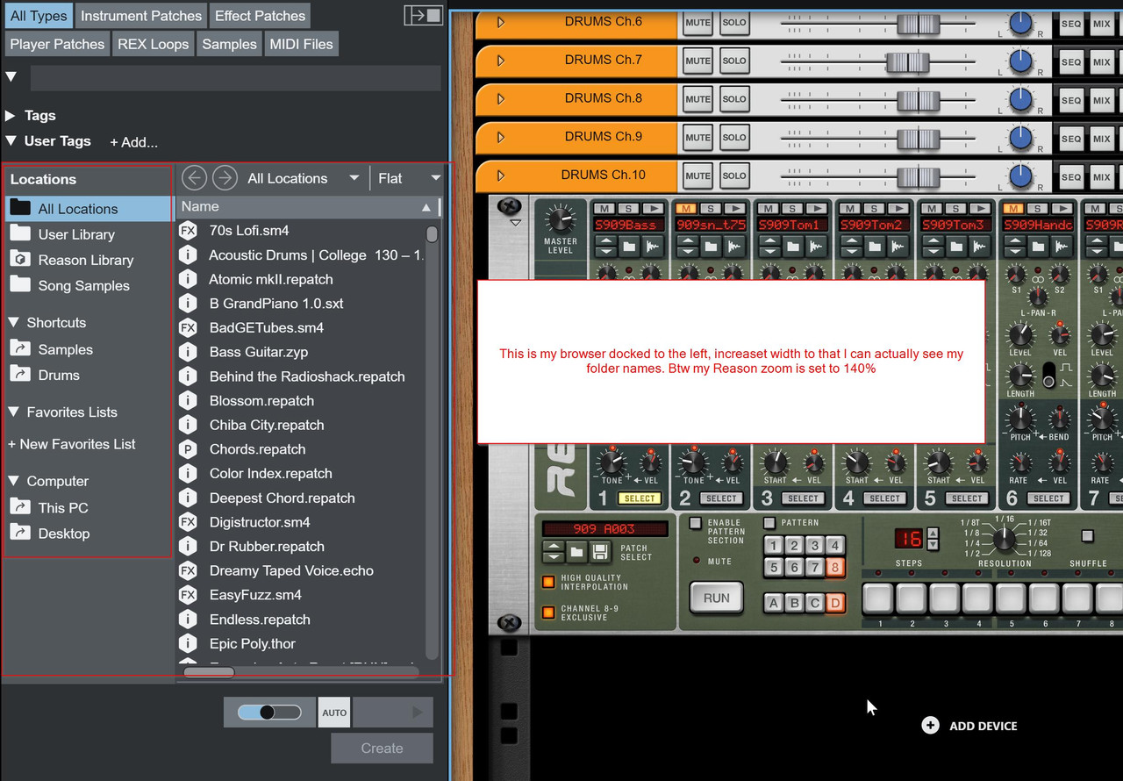This screenshot has width=1123, height=781.
Task: Browse sample folder for drum channel 1
Action: (628, 247)
